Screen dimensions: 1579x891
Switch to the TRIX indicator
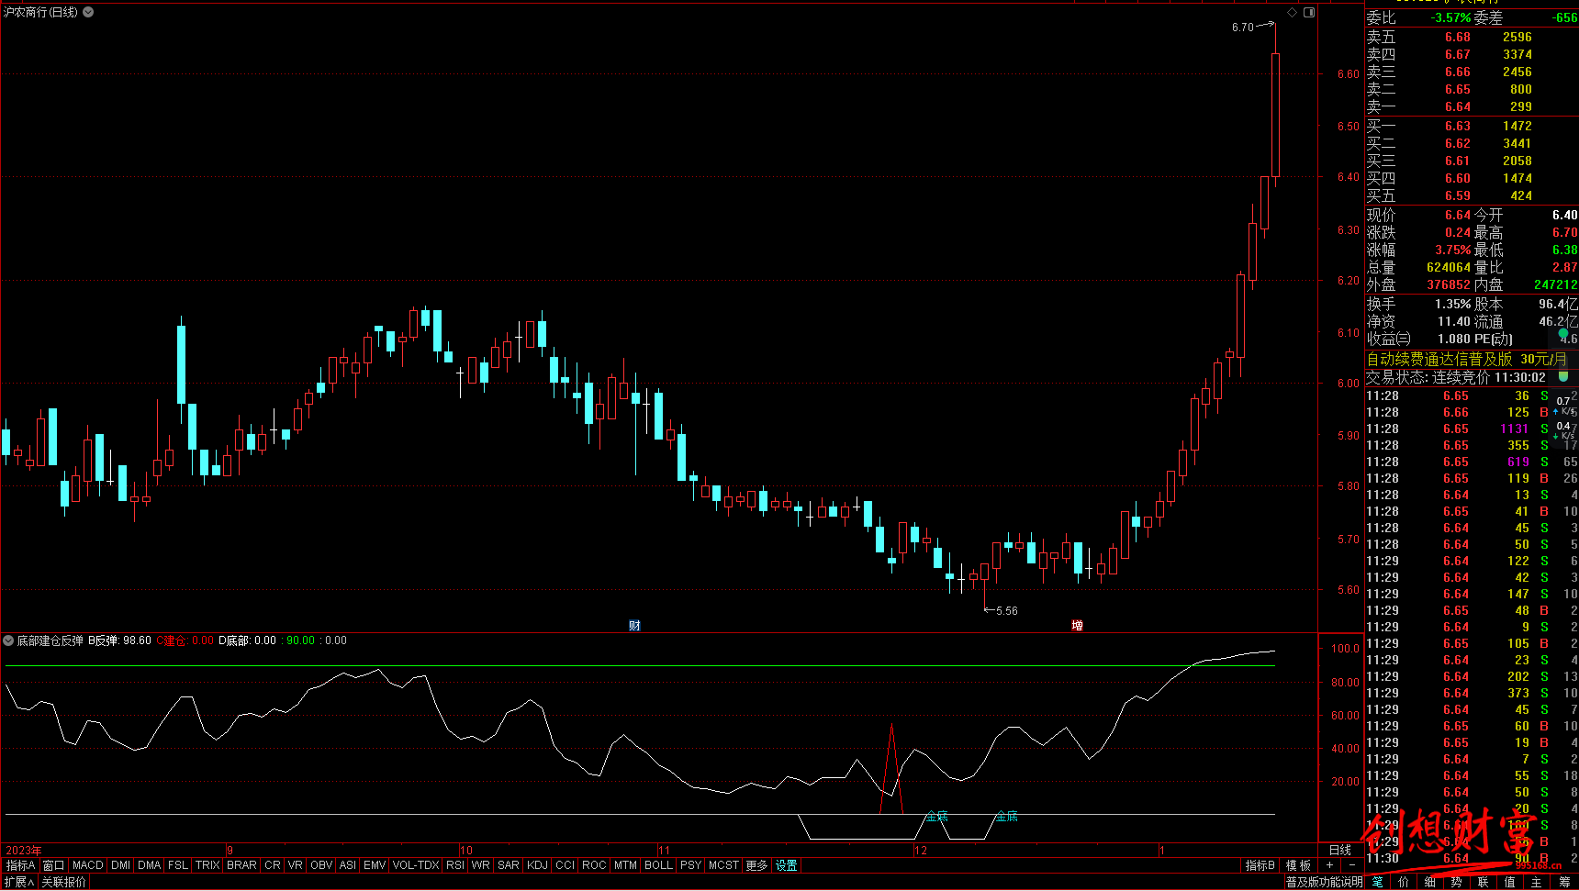pos(207,865)
